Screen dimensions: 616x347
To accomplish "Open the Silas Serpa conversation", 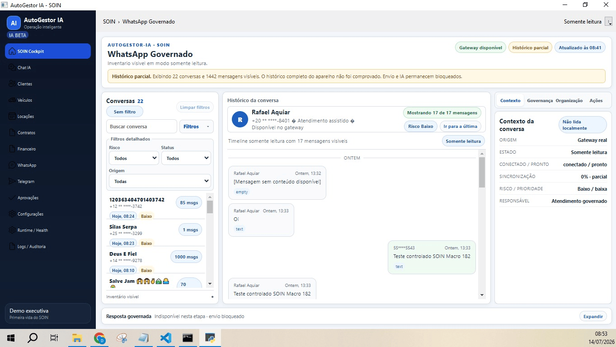I will click(156, 234).
